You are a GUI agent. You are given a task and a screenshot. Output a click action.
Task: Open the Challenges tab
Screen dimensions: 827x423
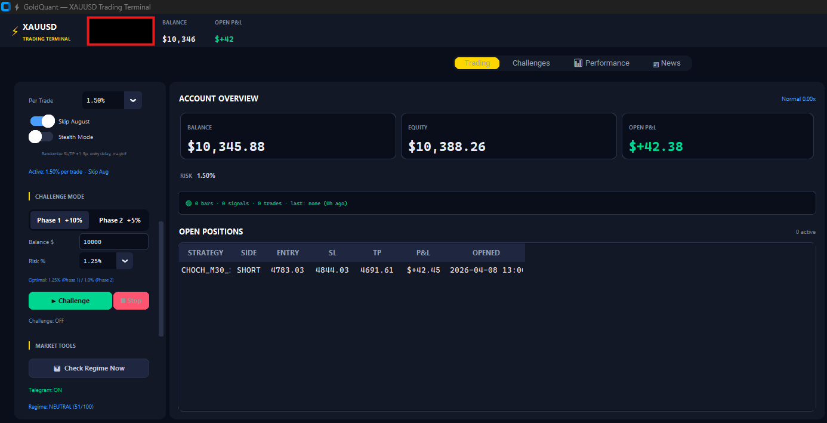coord(531,63)
